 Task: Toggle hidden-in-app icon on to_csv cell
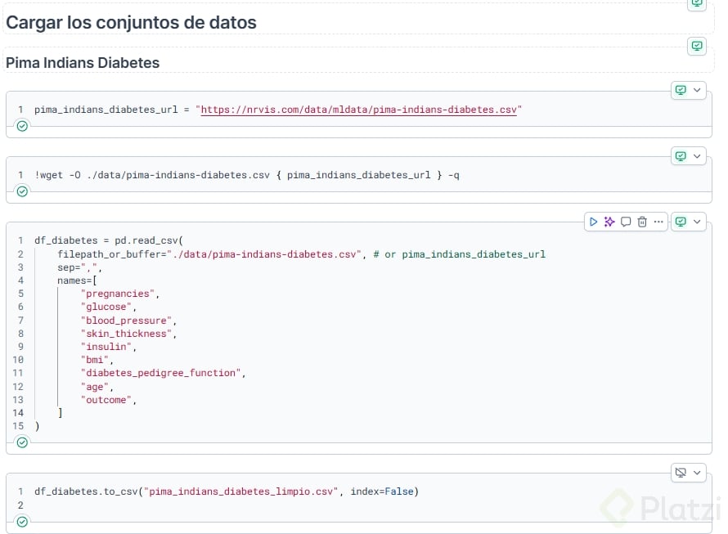pyautogui.click(x=681, y=473)
